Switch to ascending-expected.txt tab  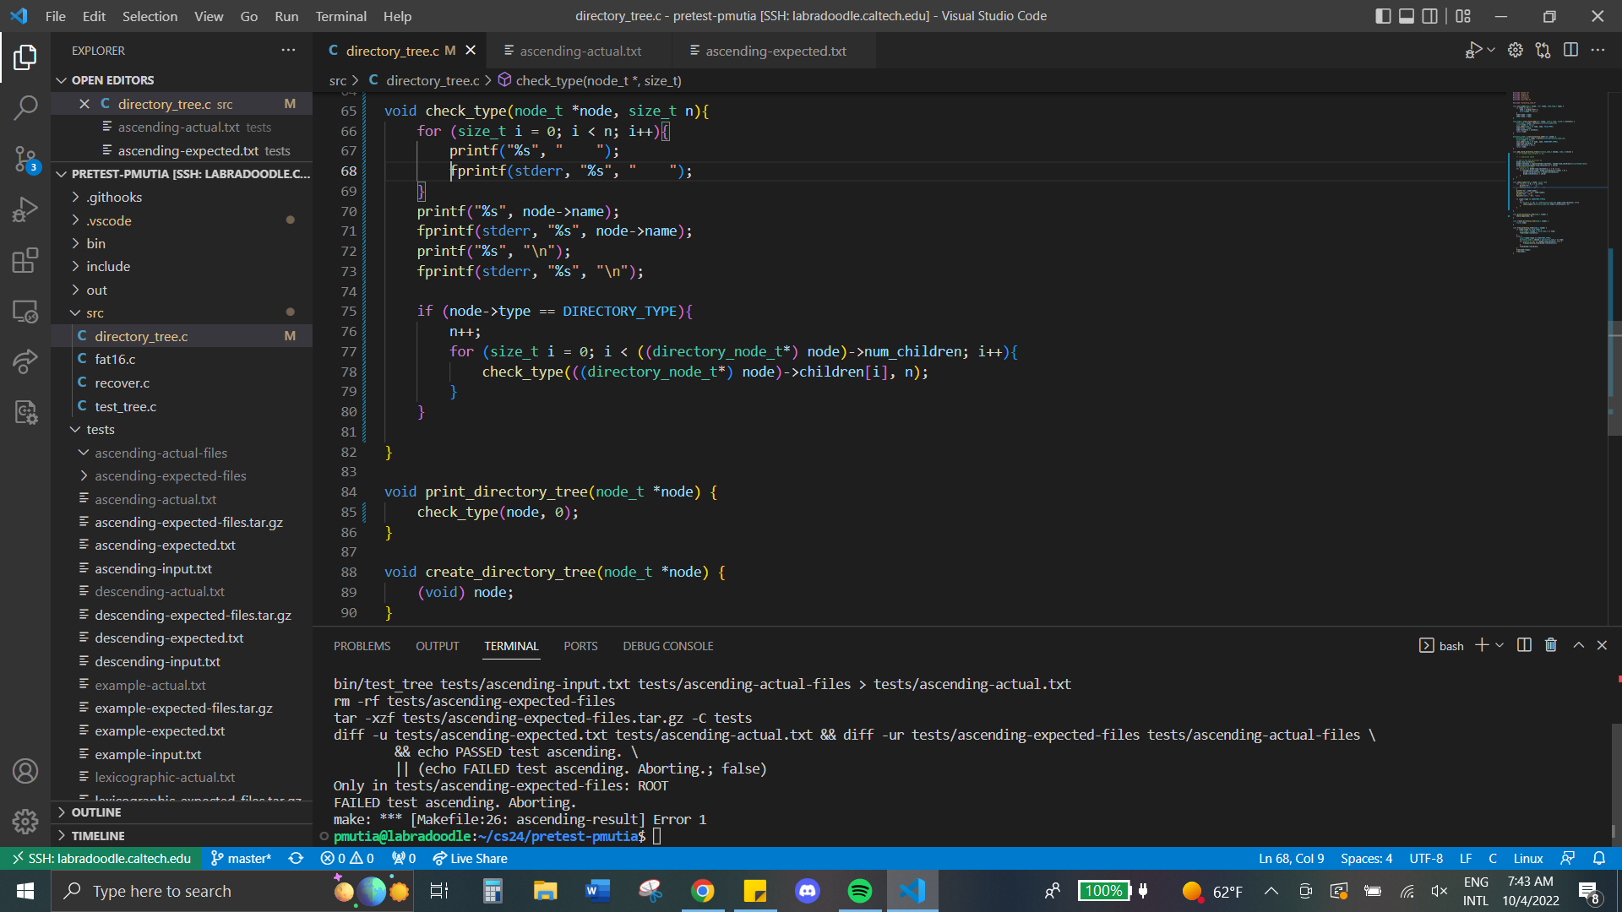pyautogui.click(x=775, y=51)
